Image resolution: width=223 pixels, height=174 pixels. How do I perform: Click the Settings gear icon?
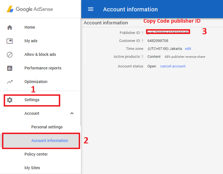click(x=10, y=100)
